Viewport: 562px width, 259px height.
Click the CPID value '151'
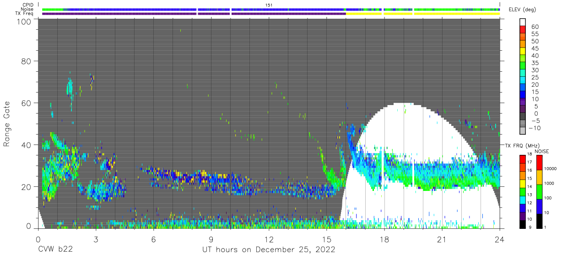[x=269, y=5]
